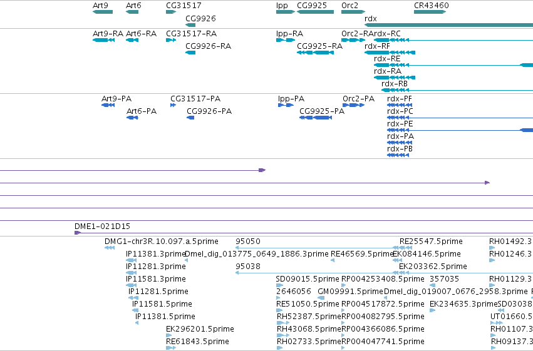Select the CG9925-RA transcript
This screenshot has width=533, height=351.
(x=315, y=53)
